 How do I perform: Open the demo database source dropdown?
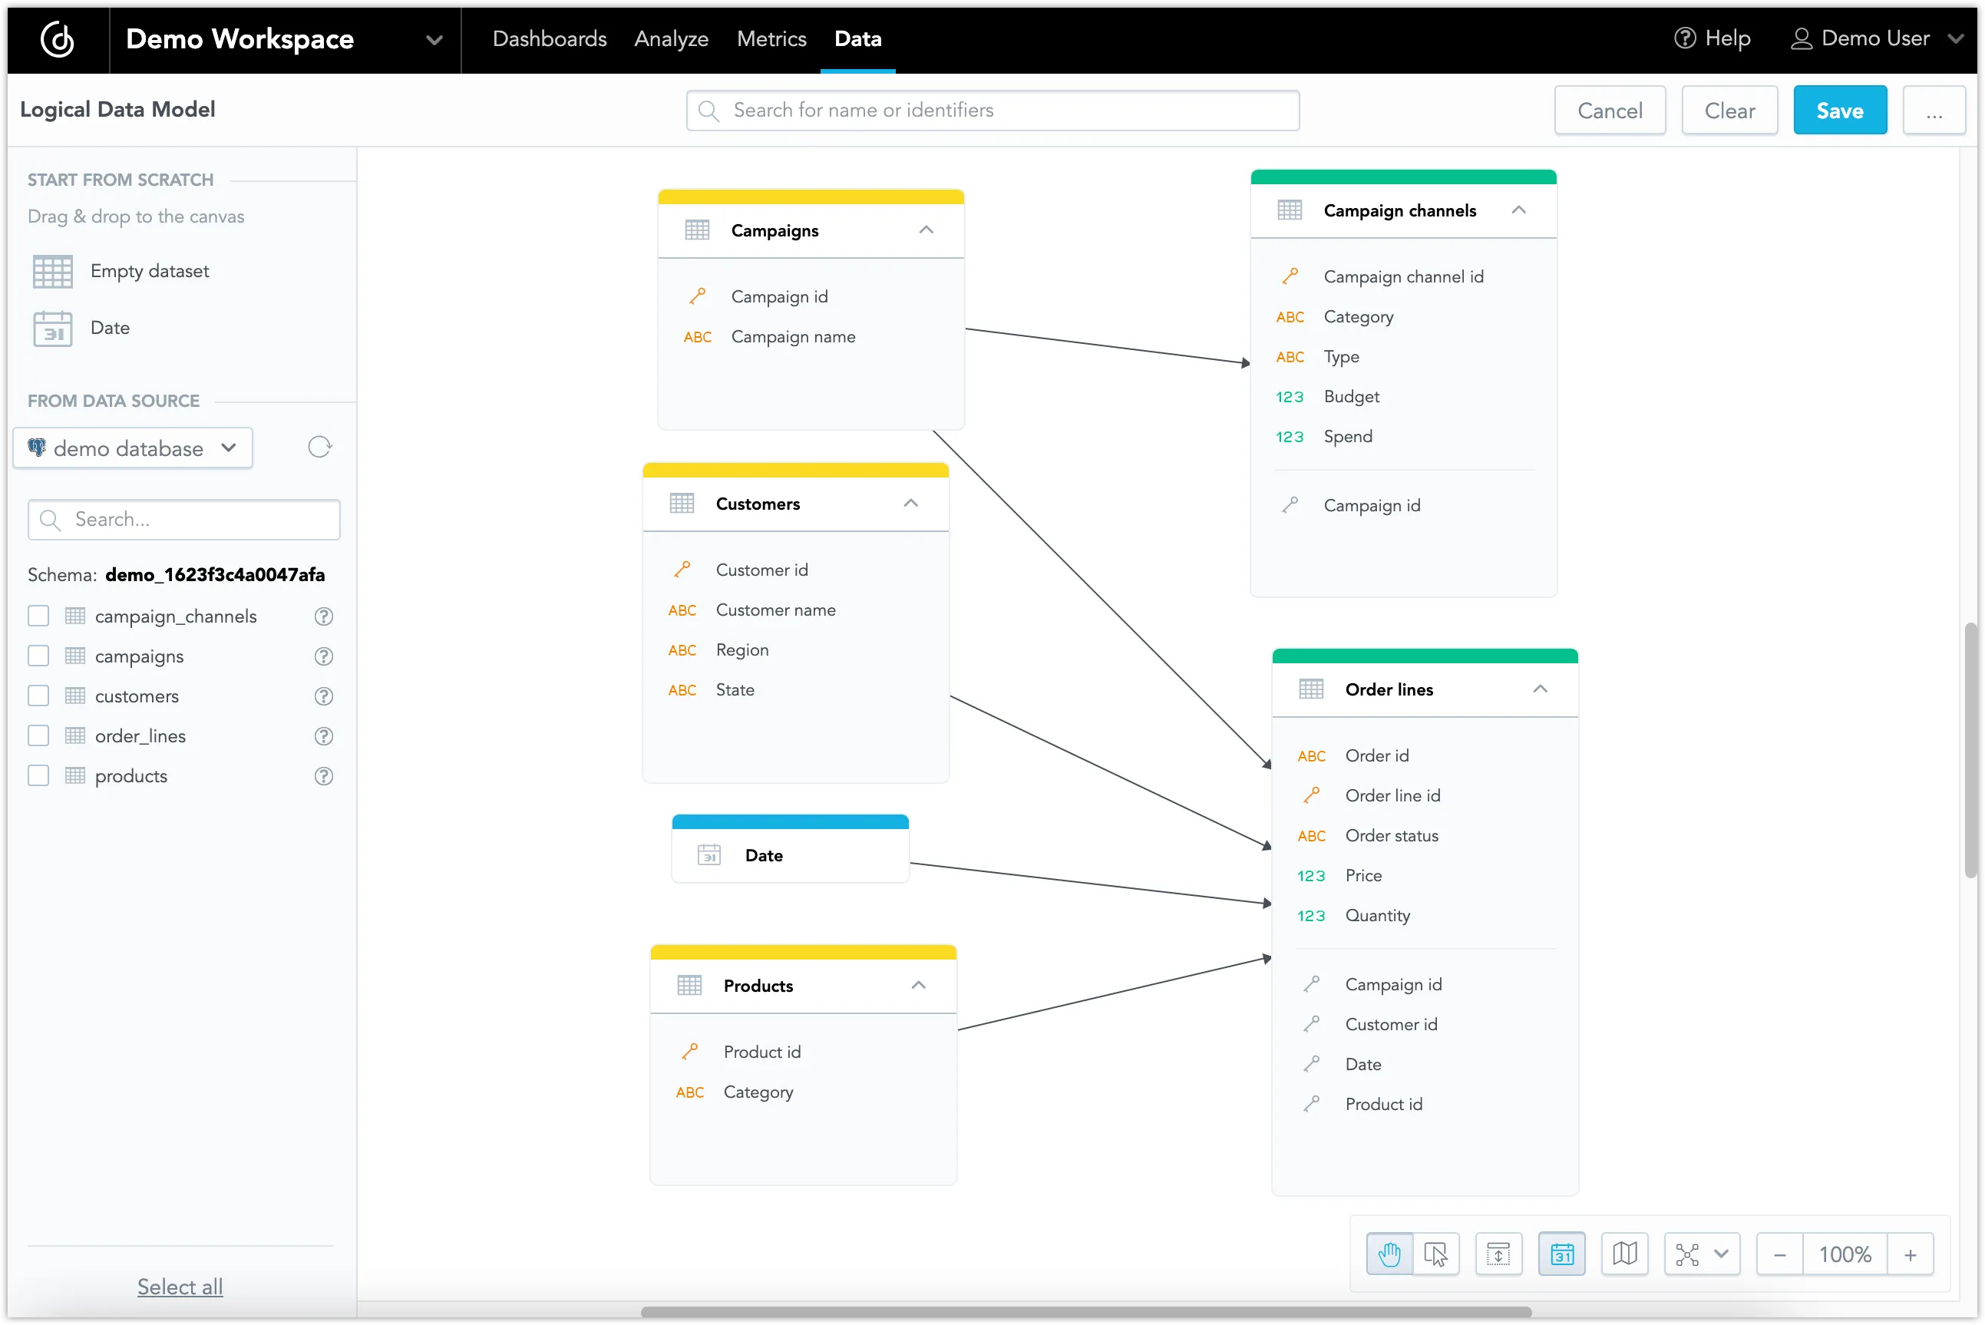pyautogui.click(x=228, y=448)
